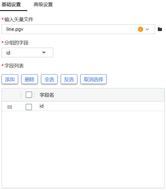Click the drag handle on the id row
166x190 pixels.
point(10,107)
